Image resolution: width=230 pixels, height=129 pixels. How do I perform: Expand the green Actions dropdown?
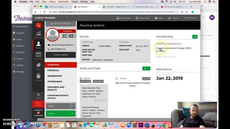pos(61,114)
